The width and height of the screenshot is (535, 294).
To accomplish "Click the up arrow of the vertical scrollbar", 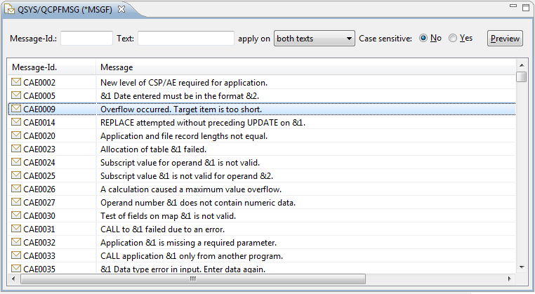I will (x=522, y=65).
